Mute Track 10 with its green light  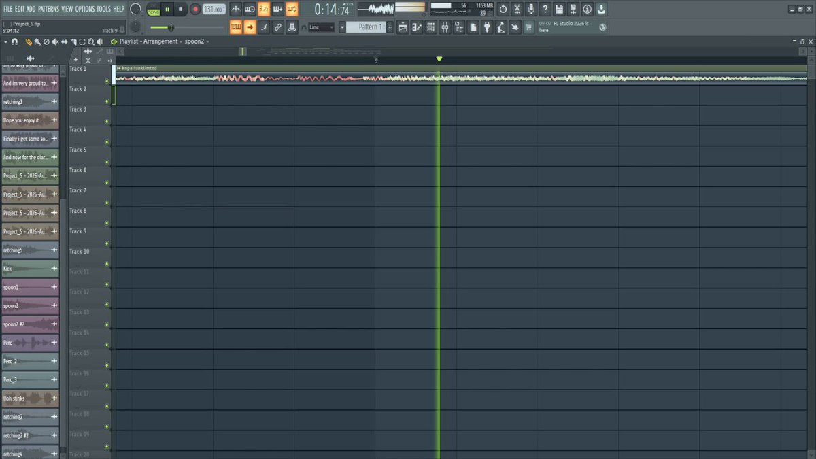pos(107,264)
